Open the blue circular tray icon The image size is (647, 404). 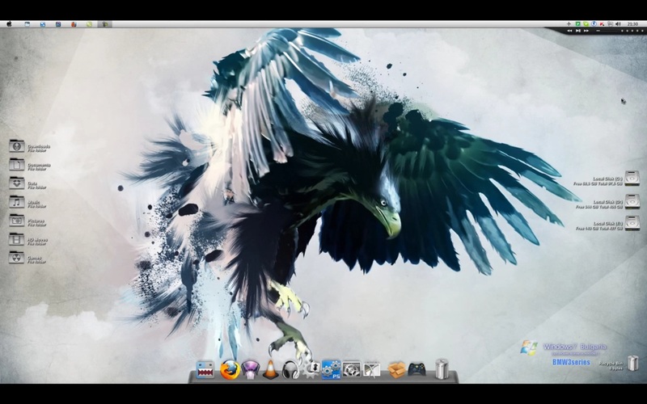coord(594,24)
